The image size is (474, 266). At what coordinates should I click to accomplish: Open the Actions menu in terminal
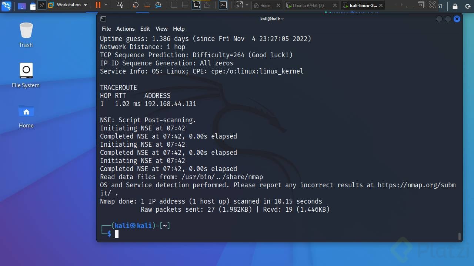(x=126, y=29)
